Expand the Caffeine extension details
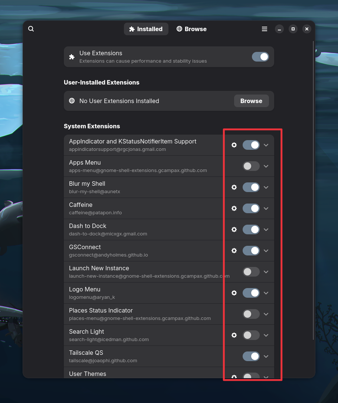The image size is (338, 403). [266, 208]
